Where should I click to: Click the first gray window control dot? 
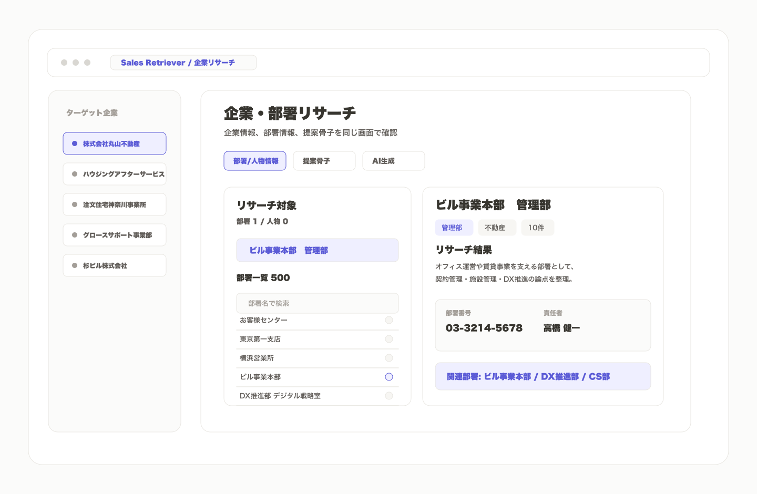tap(64, 63)
